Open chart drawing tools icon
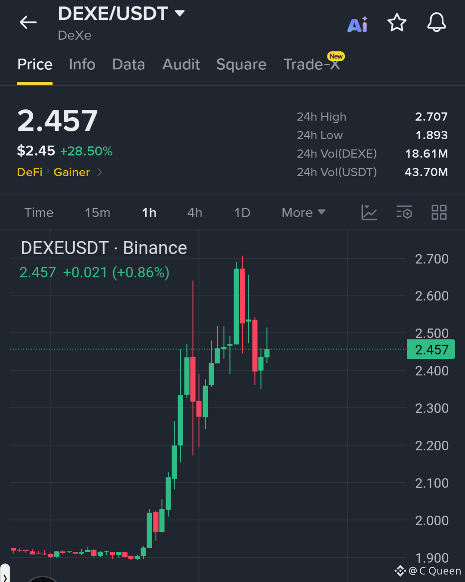465x582 pixels. point(369,212)
